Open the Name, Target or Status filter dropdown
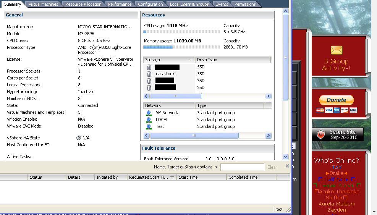The height and width of the screenshot is (215, 377). tap(216, 167)
